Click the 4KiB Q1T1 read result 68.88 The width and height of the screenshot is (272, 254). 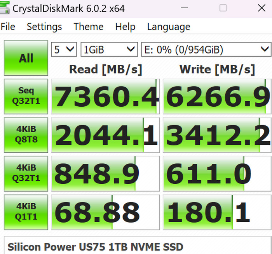[105, 212]
